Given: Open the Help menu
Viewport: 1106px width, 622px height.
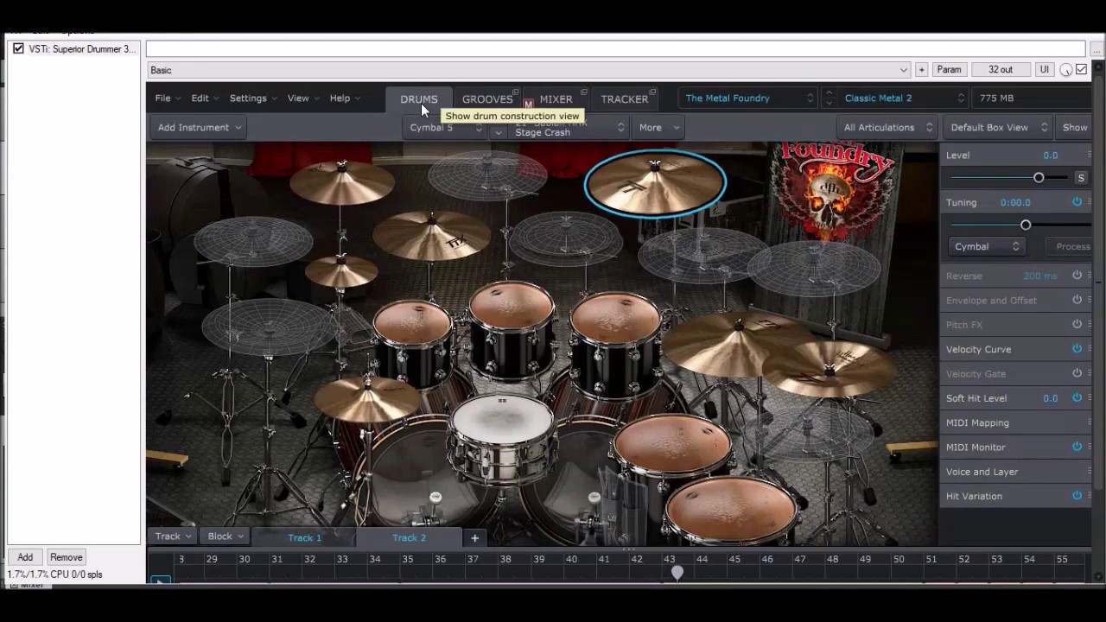Looking at the screenshot, I should (344, 98).
